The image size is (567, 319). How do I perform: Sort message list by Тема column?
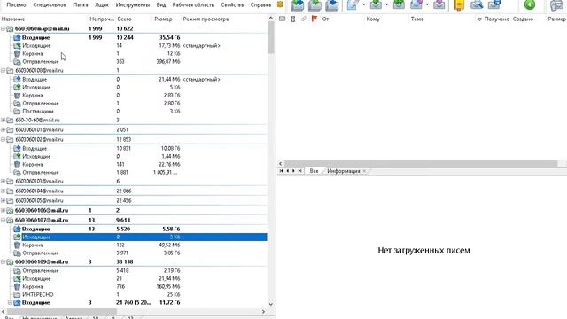pos(417,19)
